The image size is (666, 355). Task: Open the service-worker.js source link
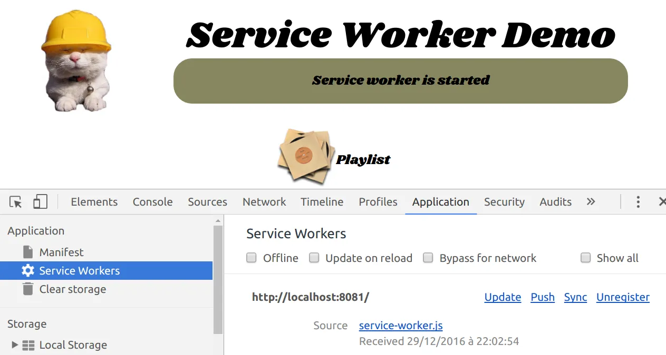tap(401, 326)
